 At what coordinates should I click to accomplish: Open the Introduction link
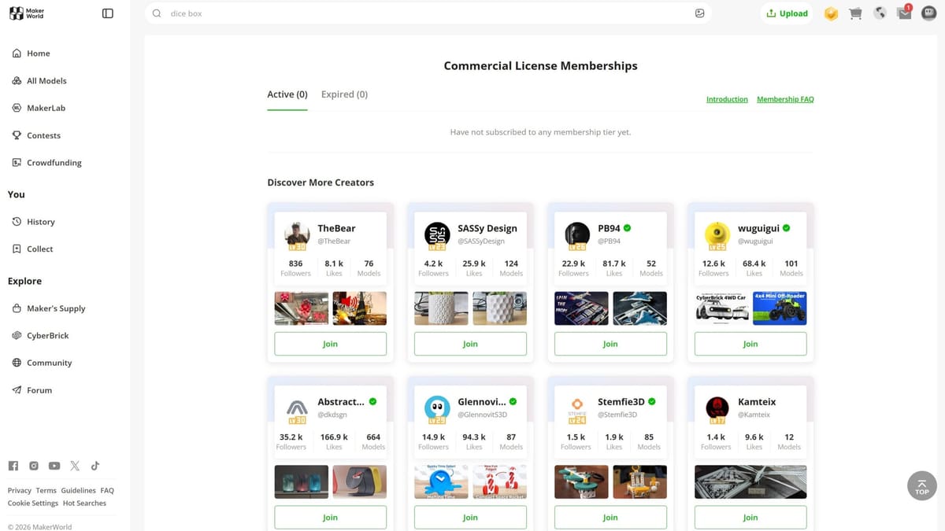[727, 100]
